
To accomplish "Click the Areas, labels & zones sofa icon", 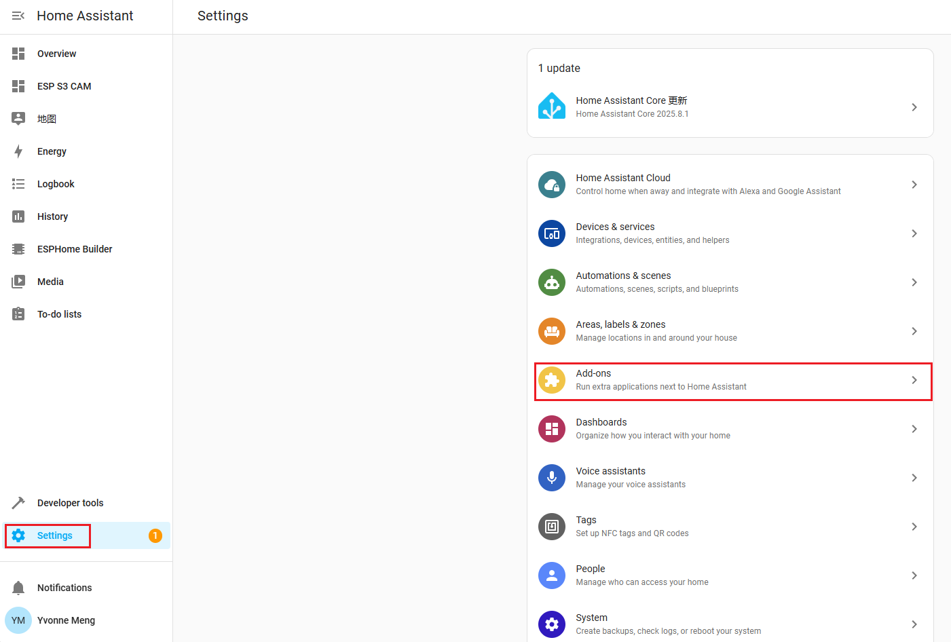I will [552, 331].
